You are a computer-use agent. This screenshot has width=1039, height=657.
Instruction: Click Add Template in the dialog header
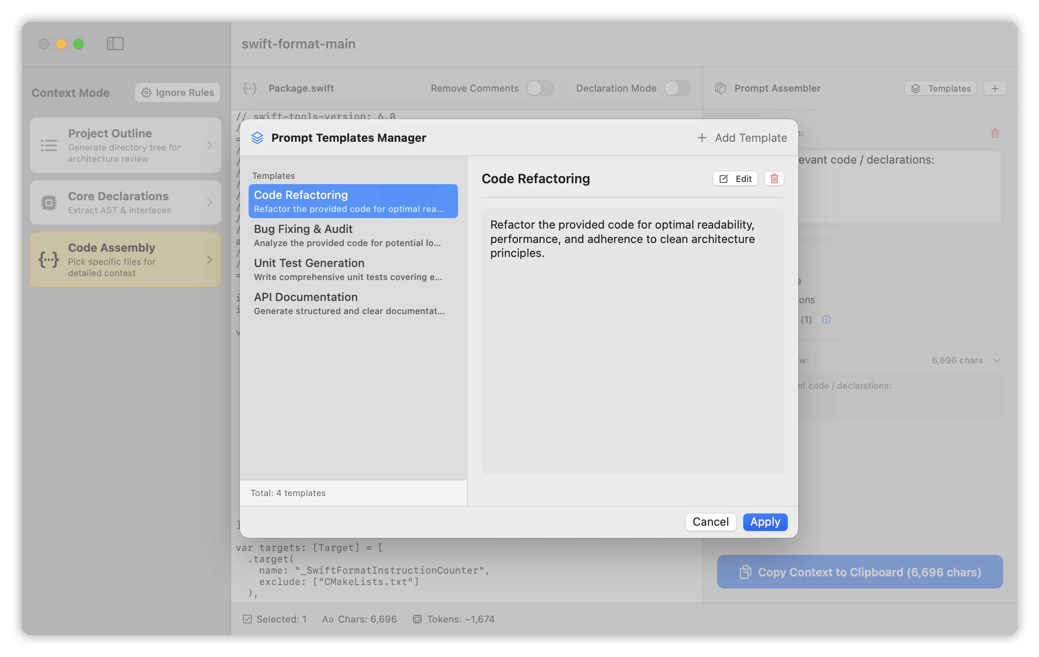click(x=742, y=138)
